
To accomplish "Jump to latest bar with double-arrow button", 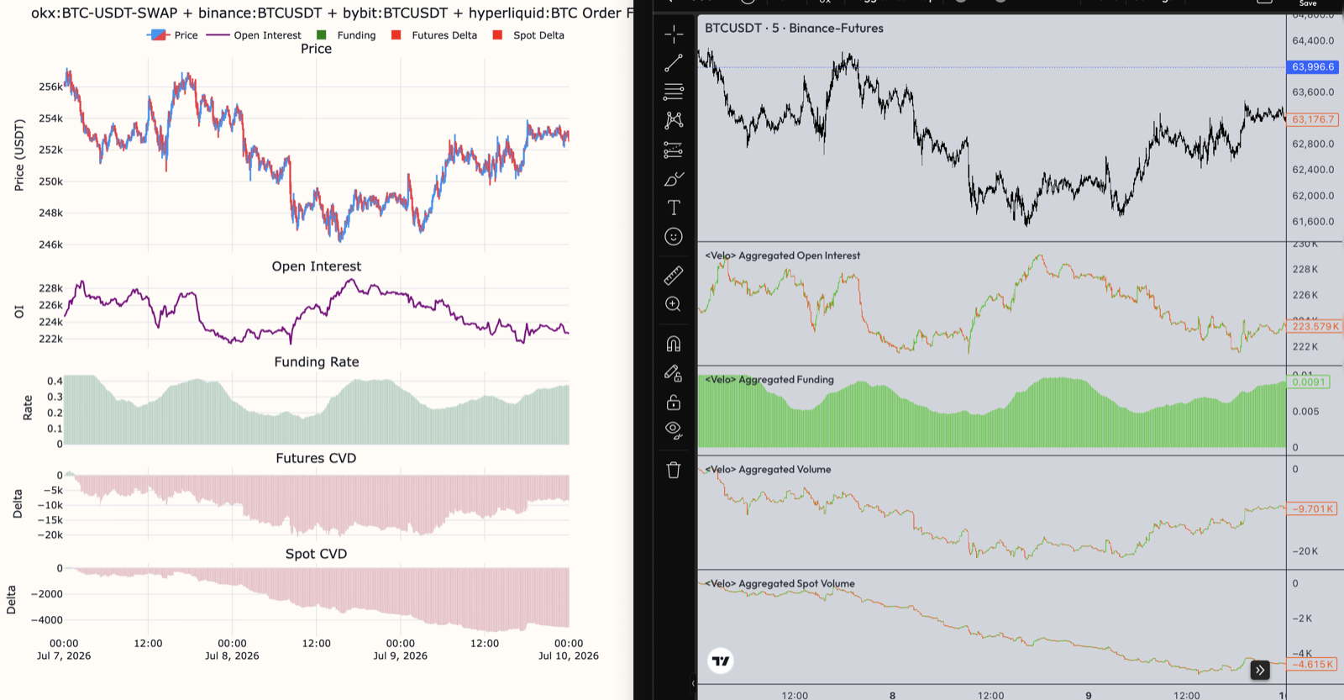I will [x=1260, y=670].
